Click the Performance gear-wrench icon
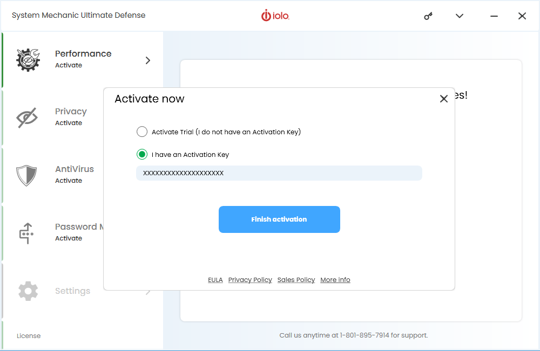Viewport: 540px width, 351px height. pyautogui.click(x=28, y=60)
